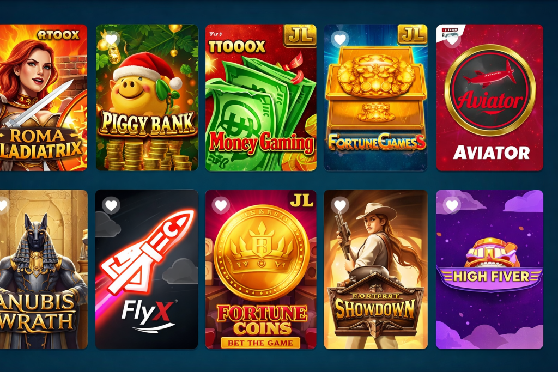Click heart icon on High Fiver card

tap(452, 205)
